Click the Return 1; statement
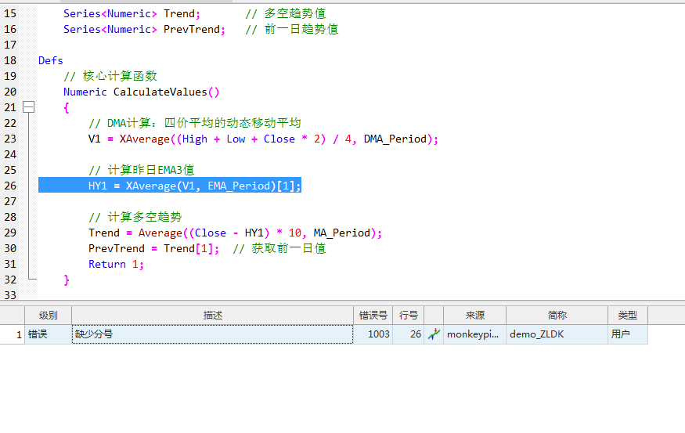 pyautogui.click(x=116, y=264)
